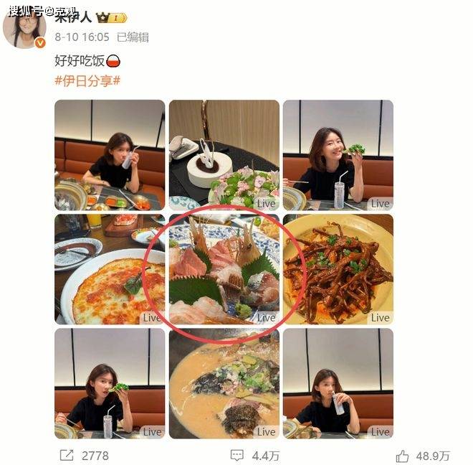Open the #伊日分享# hashtag link

87,81
